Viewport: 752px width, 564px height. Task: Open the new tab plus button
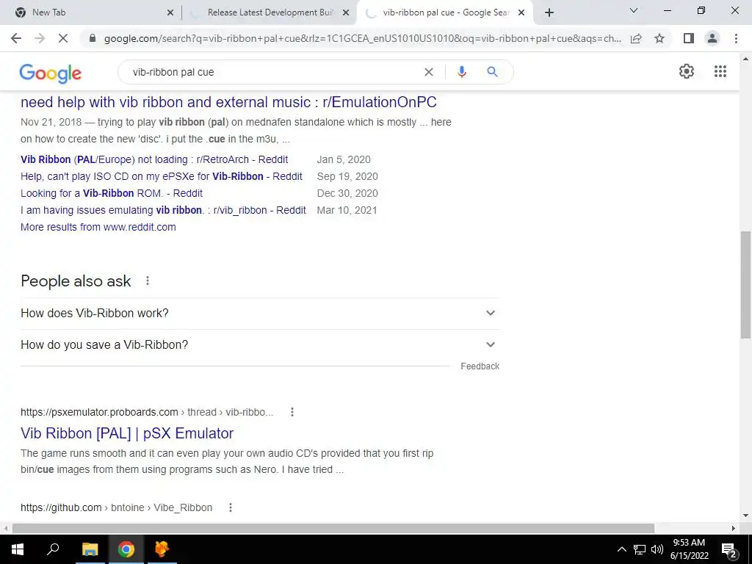tap(549, 12)
